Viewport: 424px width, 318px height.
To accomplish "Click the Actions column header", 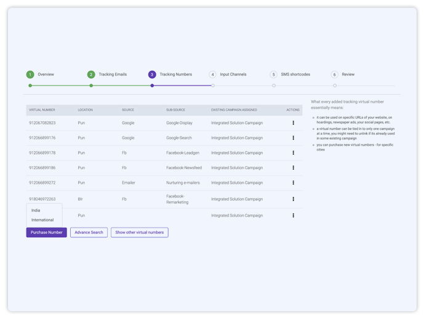I will (293, 110).
